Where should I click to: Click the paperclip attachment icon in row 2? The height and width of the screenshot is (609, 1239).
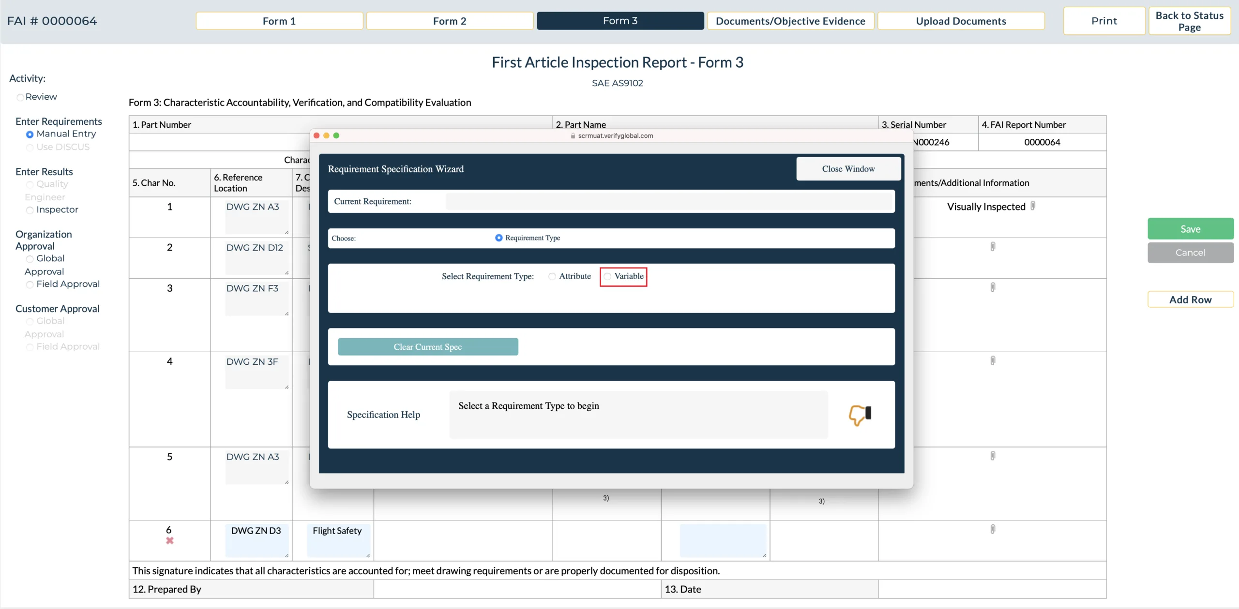tap(993, 247)
